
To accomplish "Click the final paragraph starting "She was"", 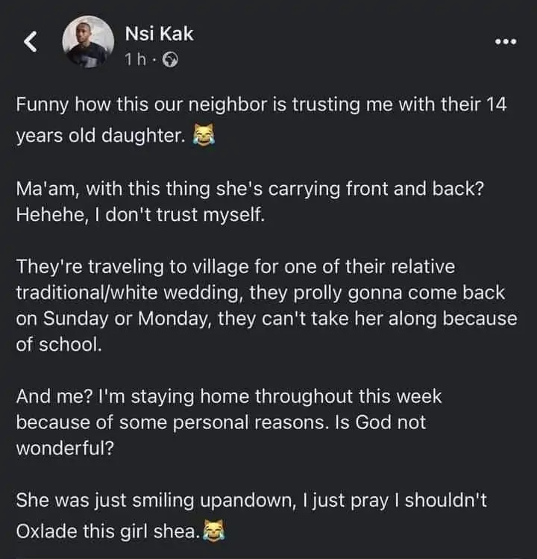I will click(x=251, y=516).
